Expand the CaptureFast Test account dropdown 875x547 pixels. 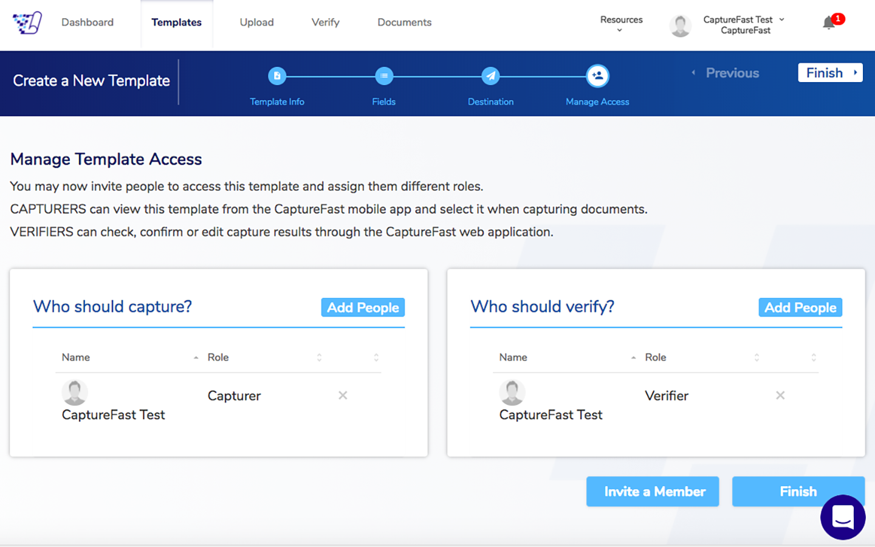coord(744,25)
